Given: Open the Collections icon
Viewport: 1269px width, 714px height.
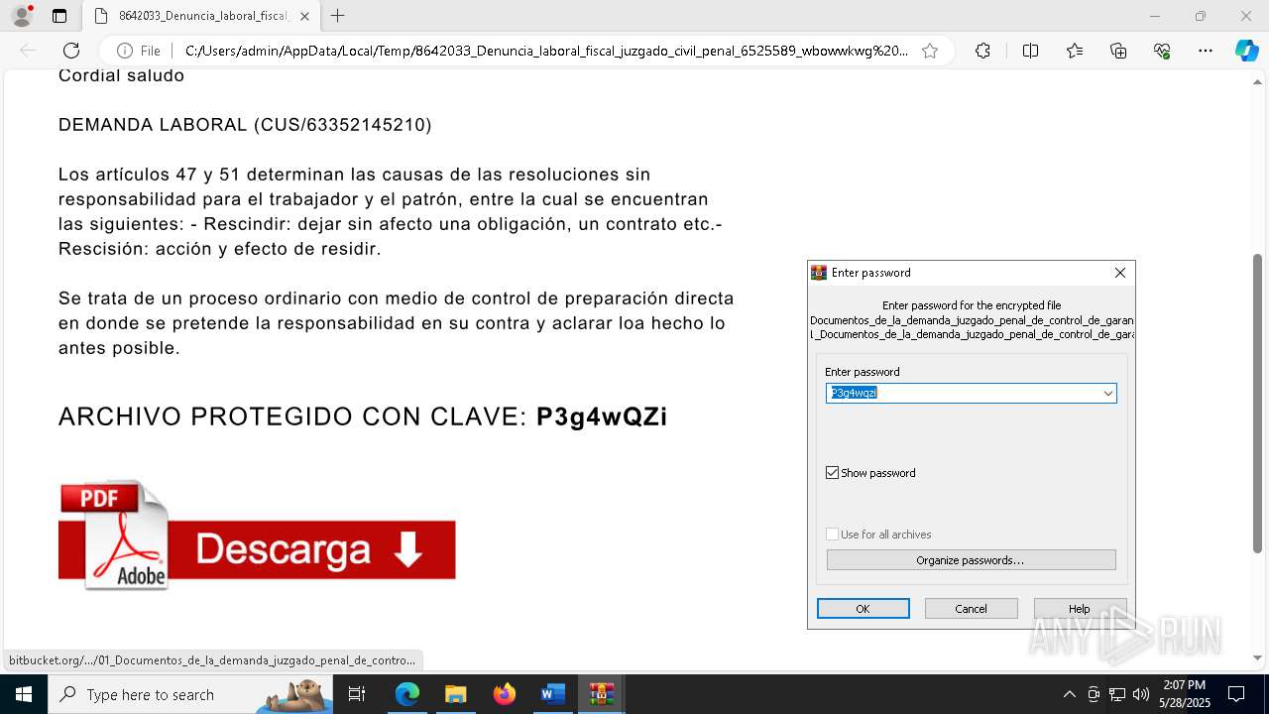Looking at the screenshot, I should (x=1118, y=51).
